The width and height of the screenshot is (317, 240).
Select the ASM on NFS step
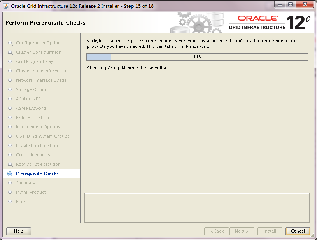tap(28, 99)
